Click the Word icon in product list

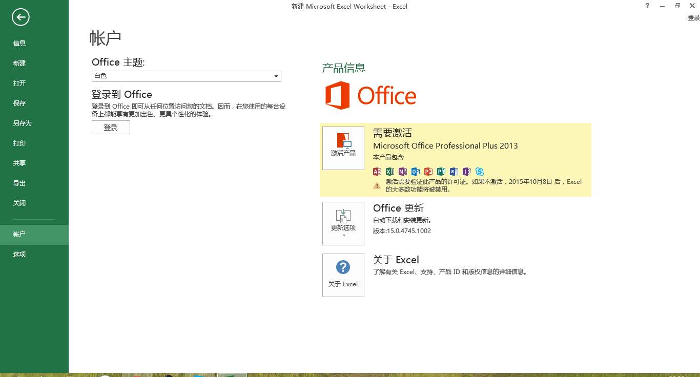pyautogui.click(x=454, y=172)
